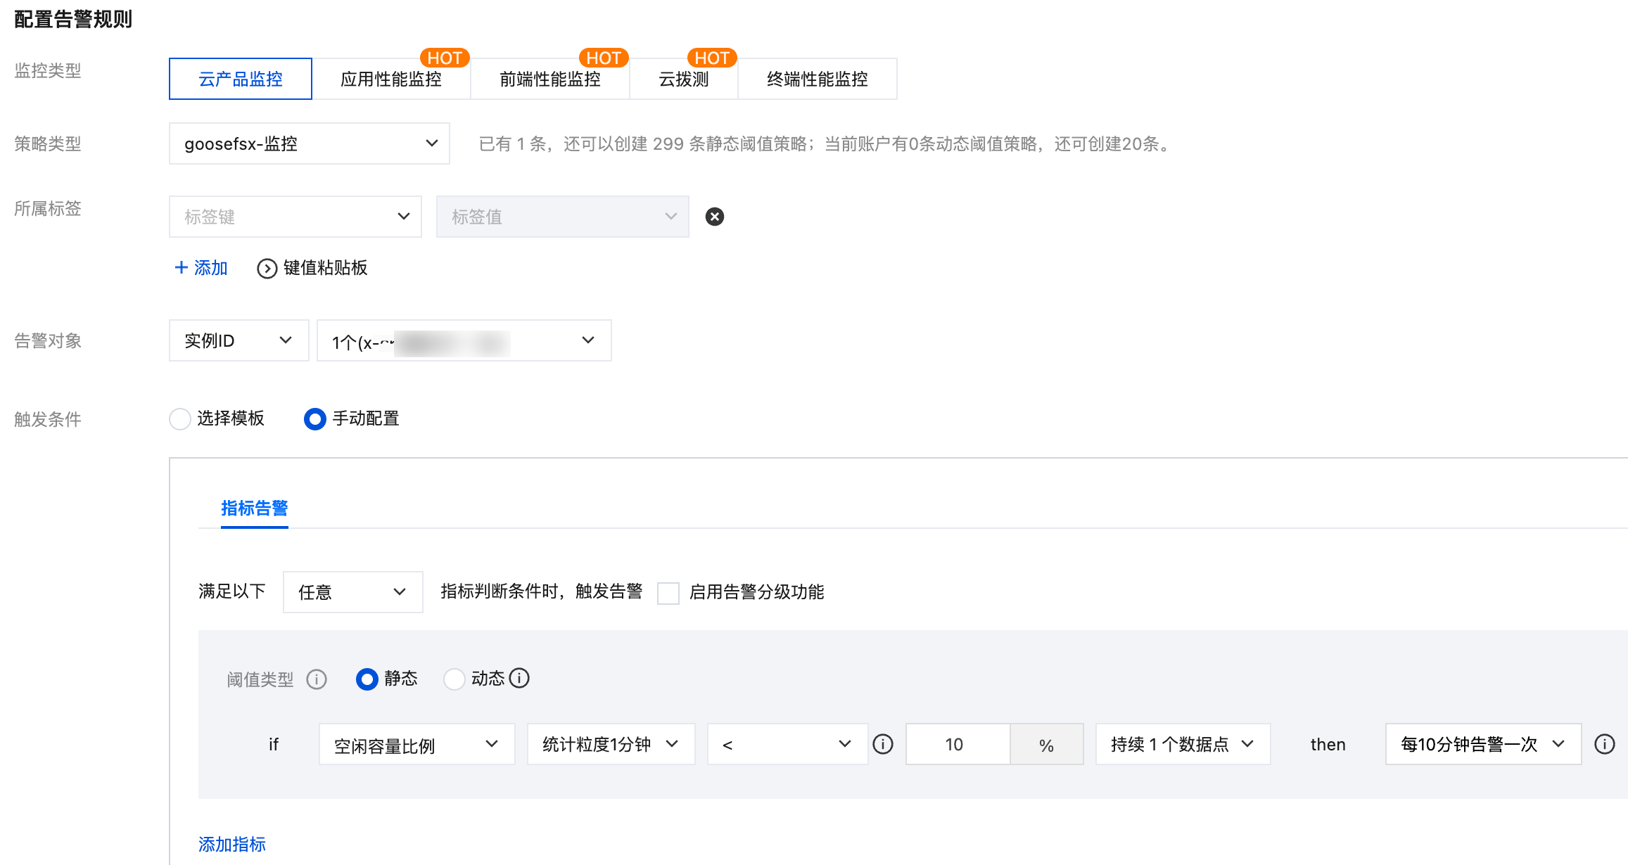Select the 手动配置 radio option
Viewport: 1628px width, 865px height.
click(315, 419)
